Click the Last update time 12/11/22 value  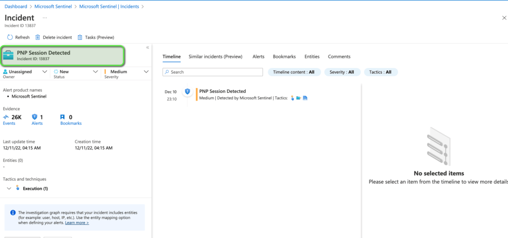click(22, 148)
